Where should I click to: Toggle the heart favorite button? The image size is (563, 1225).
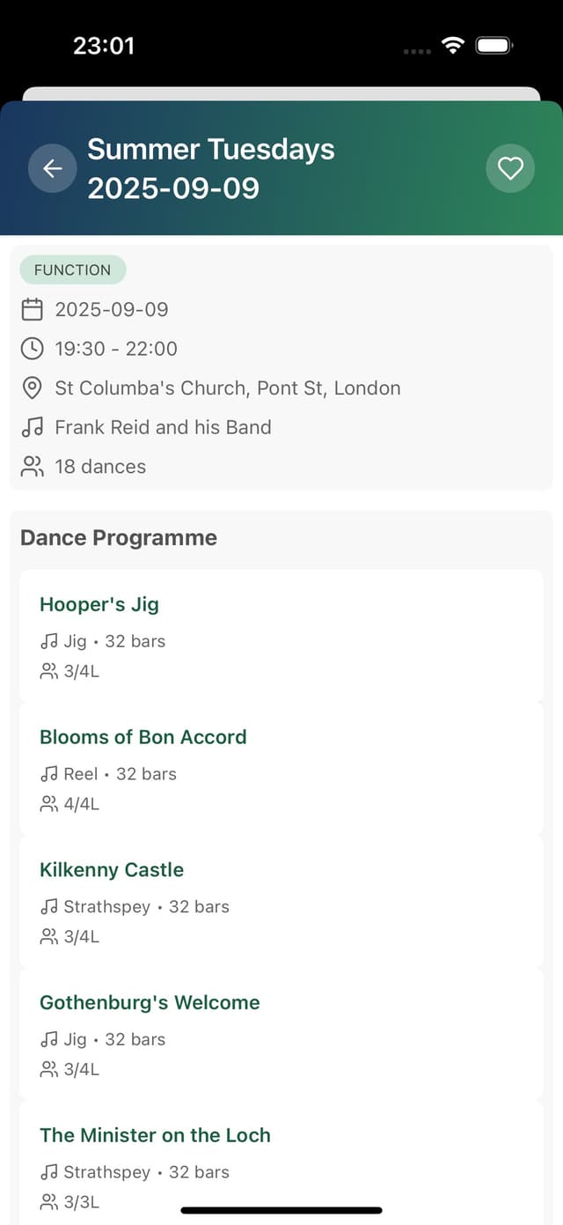pyautogui.click(x=510, y=168)
